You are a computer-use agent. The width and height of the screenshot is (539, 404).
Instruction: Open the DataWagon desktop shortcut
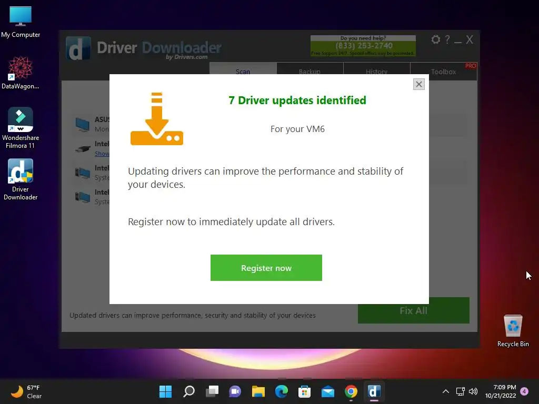[21, 73]
